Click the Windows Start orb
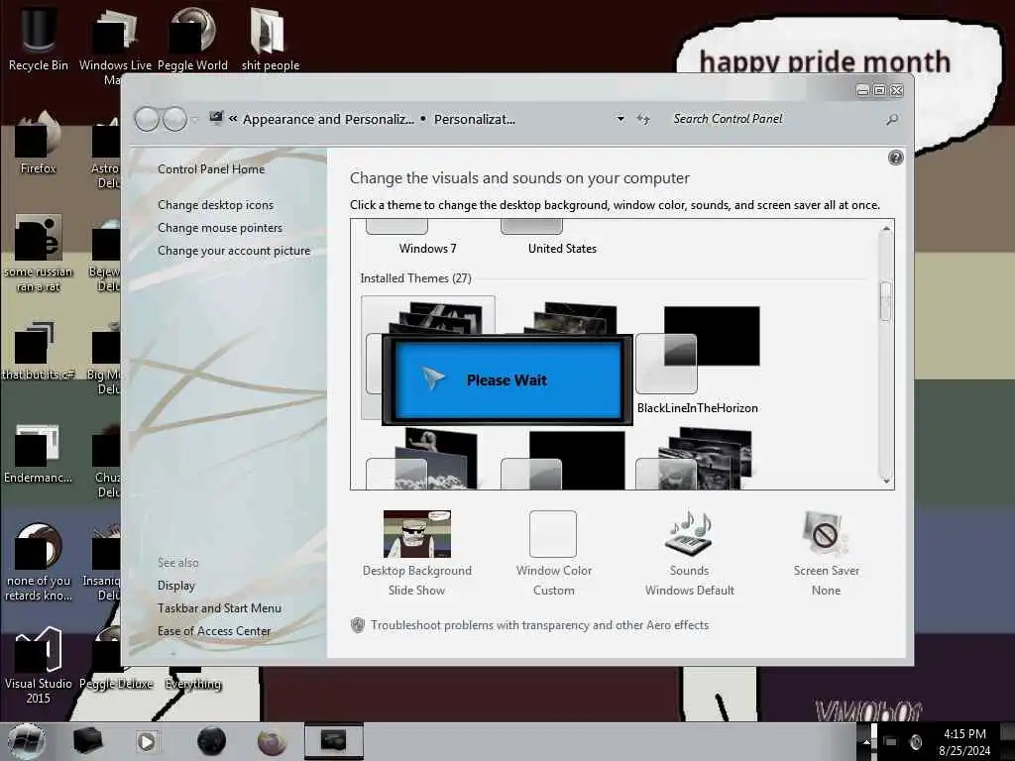The image size is (1015, 761). 26,741
